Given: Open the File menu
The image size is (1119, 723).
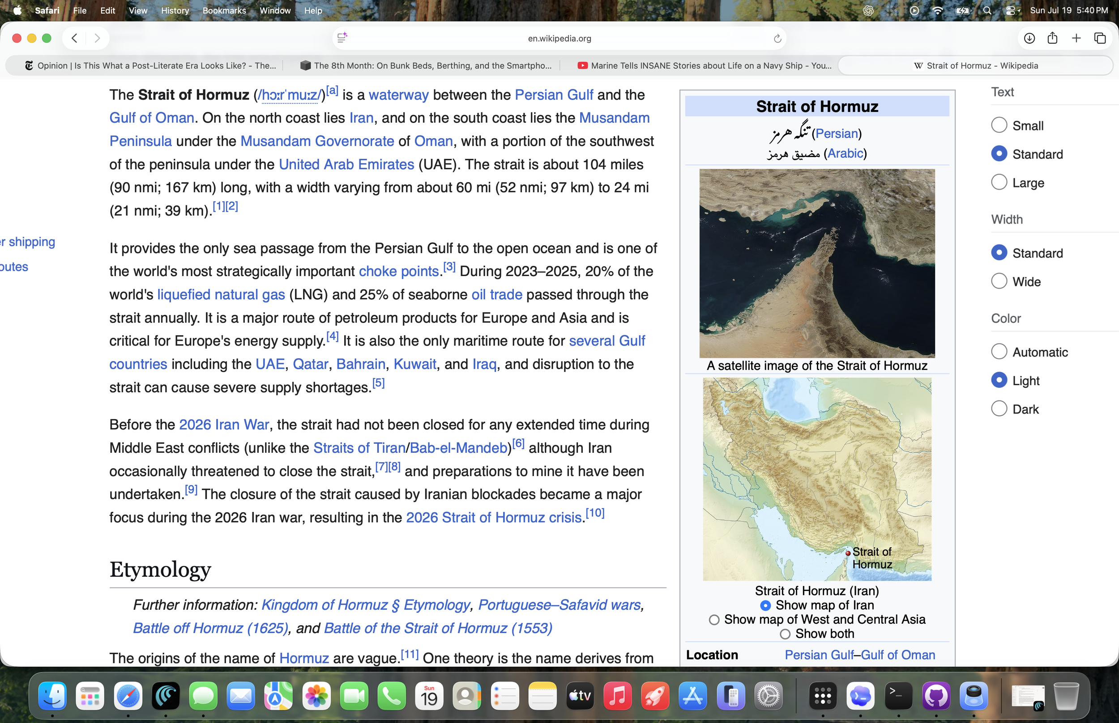Looking at the screenshot, I should pyautogui.click(x=80, y=10).
